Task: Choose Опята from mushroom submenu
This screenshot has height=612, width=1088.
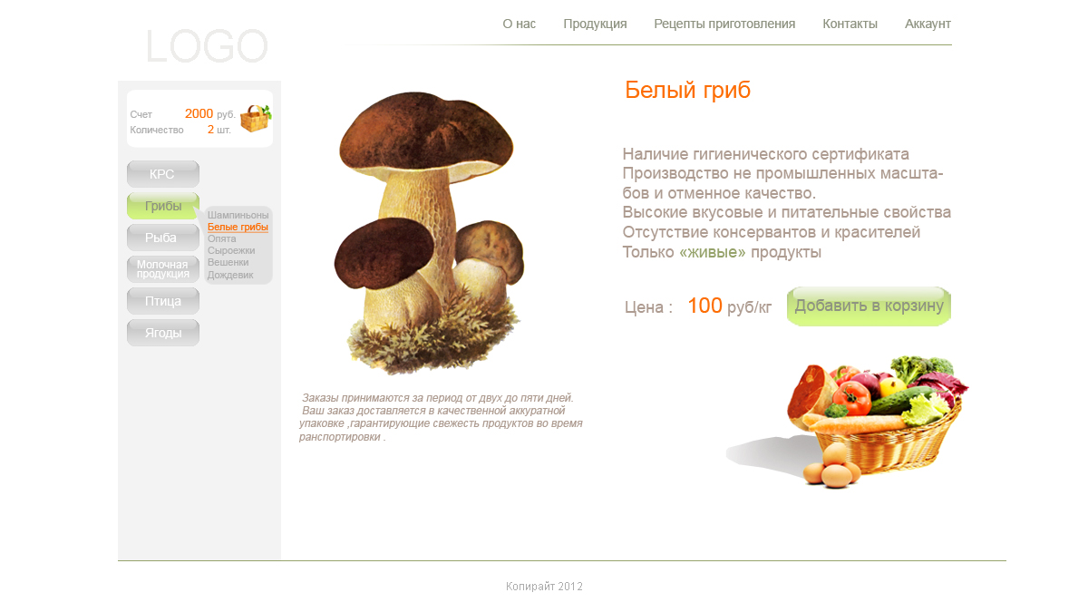Action: 222,238
